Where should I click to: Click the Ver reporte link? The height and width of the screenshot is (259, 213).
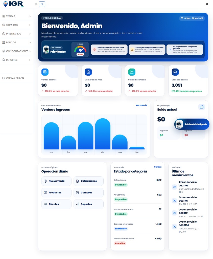(x=141, y=105)
